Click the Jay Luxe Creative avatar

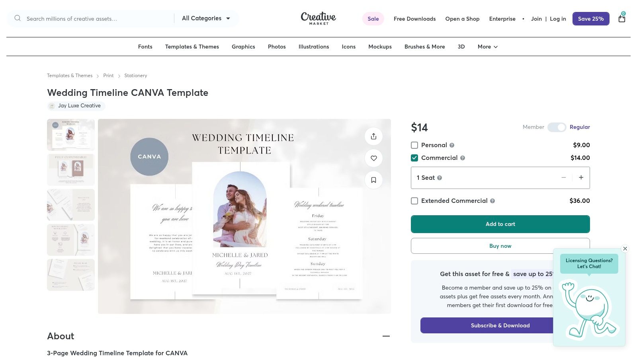[x=52, y=106]
